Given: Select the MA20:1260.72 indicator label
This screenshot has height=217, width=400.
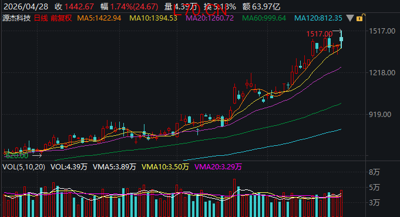Looking at the screenshot, I should point(210,18).
